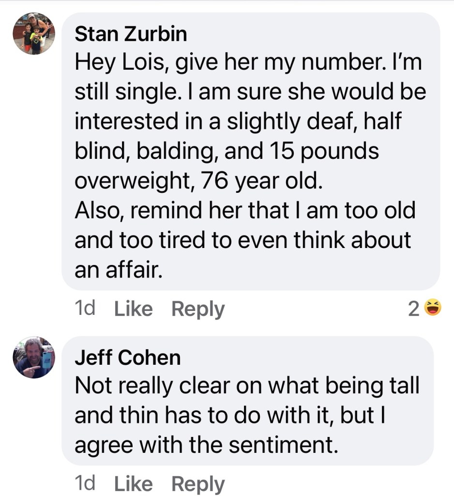View the reaction count of 2
This screenshot has height=496, width=454.
point(413,309)
